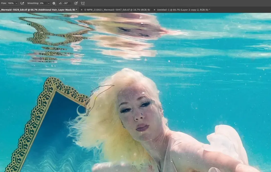The width and height of the screenshot is (271, 172).
Task: Enable airbrush-style build-up effects icon
Action: (22, 3)
